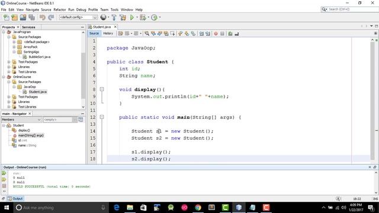Open the Run Project dropdown arrow
The image size is (379, 213).
[137, 17]
